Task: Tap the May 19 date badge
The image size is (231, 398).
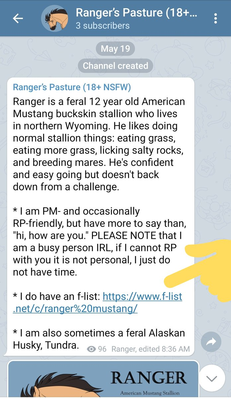Action: (115, 49)
